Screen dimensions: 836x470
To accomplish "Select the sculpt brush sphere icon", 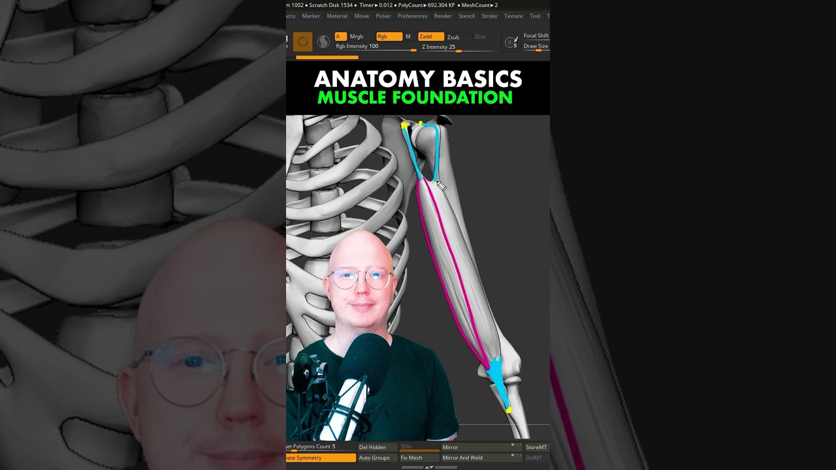I will tap(302, 42).
